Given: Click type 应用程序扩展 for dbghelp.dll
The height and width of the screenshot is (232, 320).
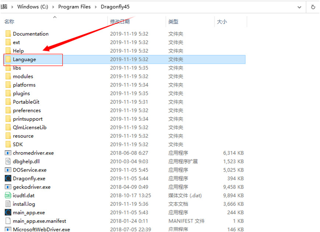Looking at the screenshot, I should click(183, 161).
